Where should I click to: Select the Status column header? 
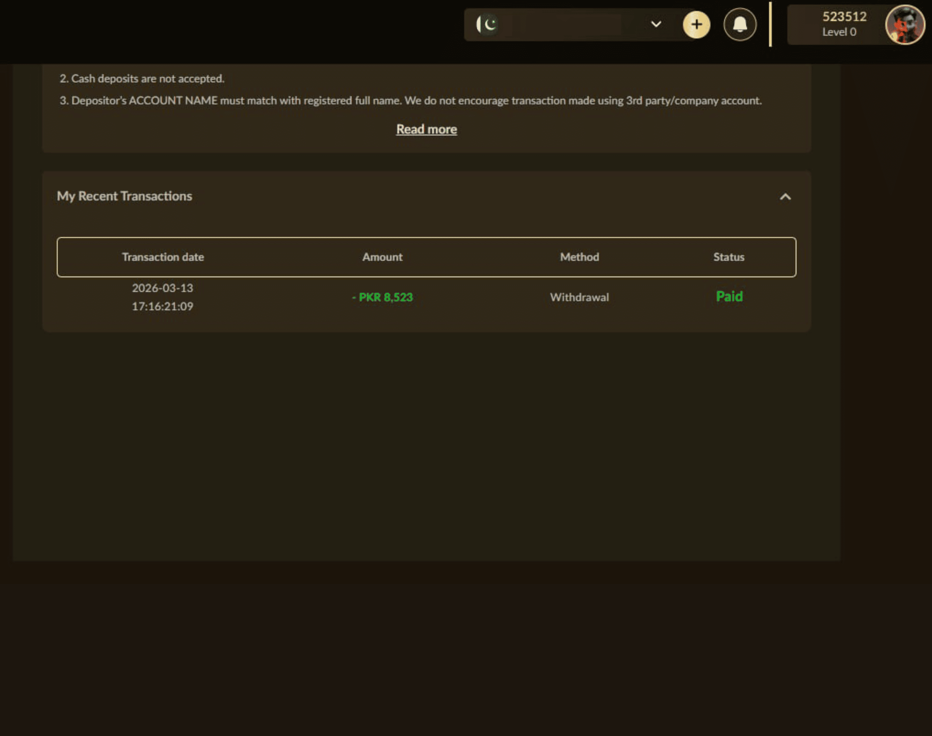pyautogui.click(x=729, y=257)
